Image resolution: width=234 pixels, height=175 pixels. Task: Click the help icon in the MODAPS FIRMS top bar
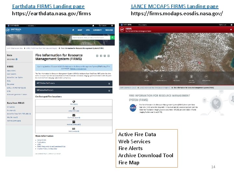pyautogui.click(x=231, y=25)
